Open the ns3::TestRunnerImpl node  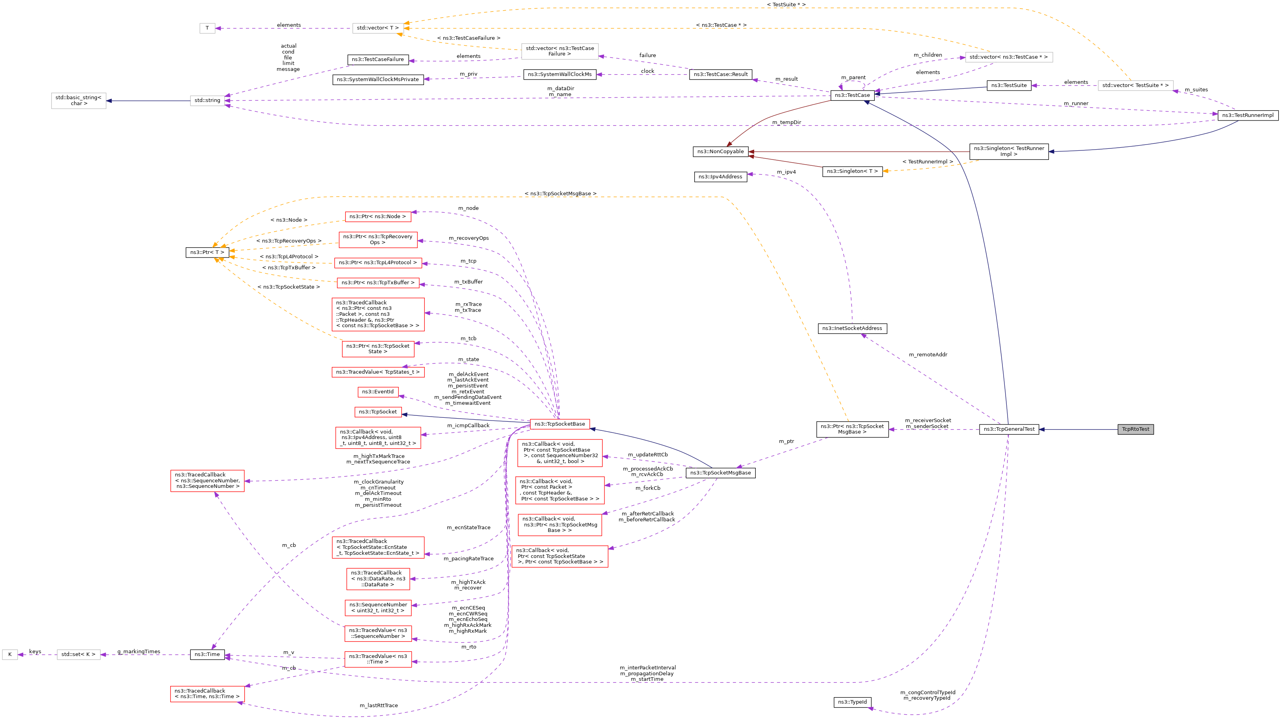(x=1248, y=115)
